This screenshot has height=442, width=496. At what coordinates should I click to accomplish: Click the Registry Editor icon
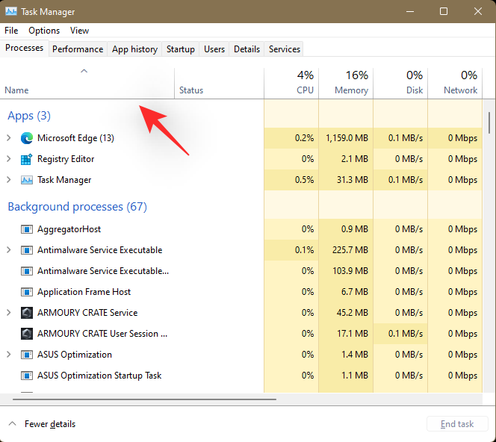tap(27, 159)
